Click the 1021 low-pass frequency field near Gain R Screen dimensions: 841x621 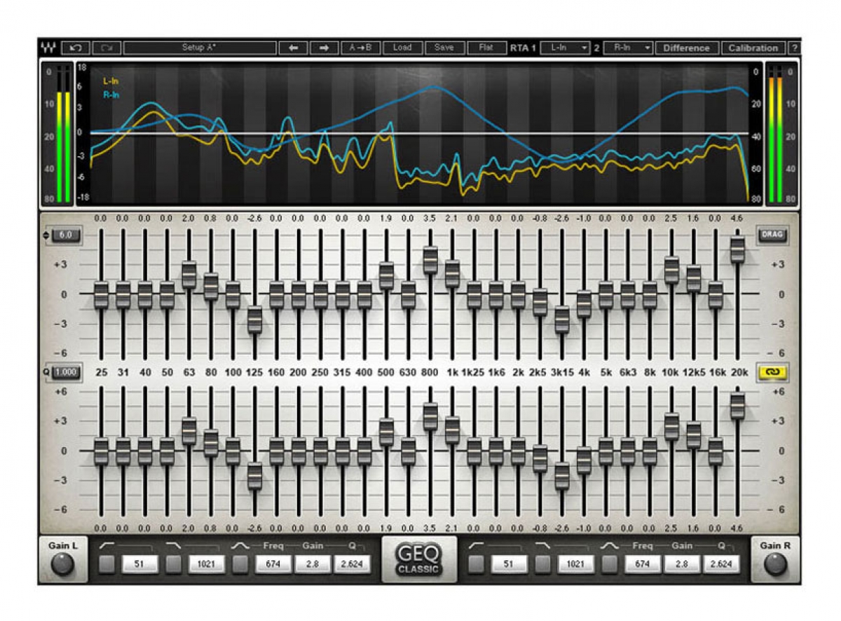pos(576,564)
